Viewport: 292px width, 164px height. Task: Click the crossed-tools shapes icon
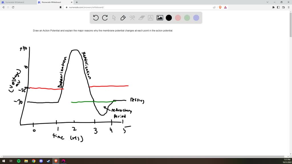(x=132, y=18)
